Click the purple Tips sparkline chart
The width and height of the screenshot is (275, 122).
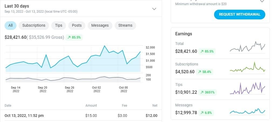pos(247,89)
